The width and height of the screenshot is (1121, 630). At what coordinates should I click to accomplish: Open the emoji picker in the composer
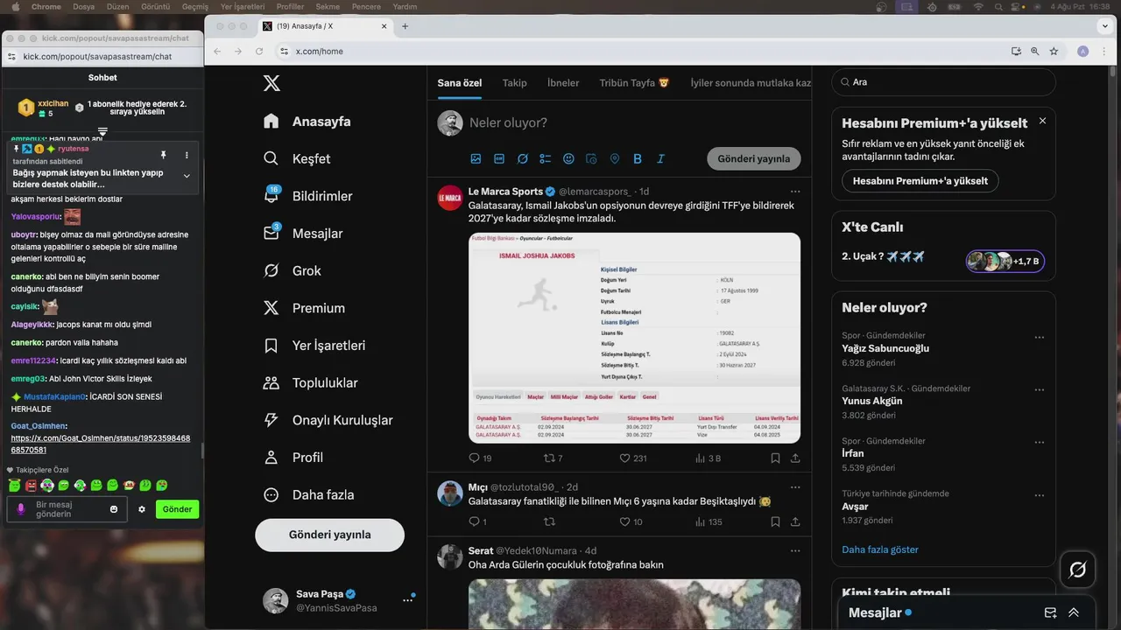(x=568, y=158)
